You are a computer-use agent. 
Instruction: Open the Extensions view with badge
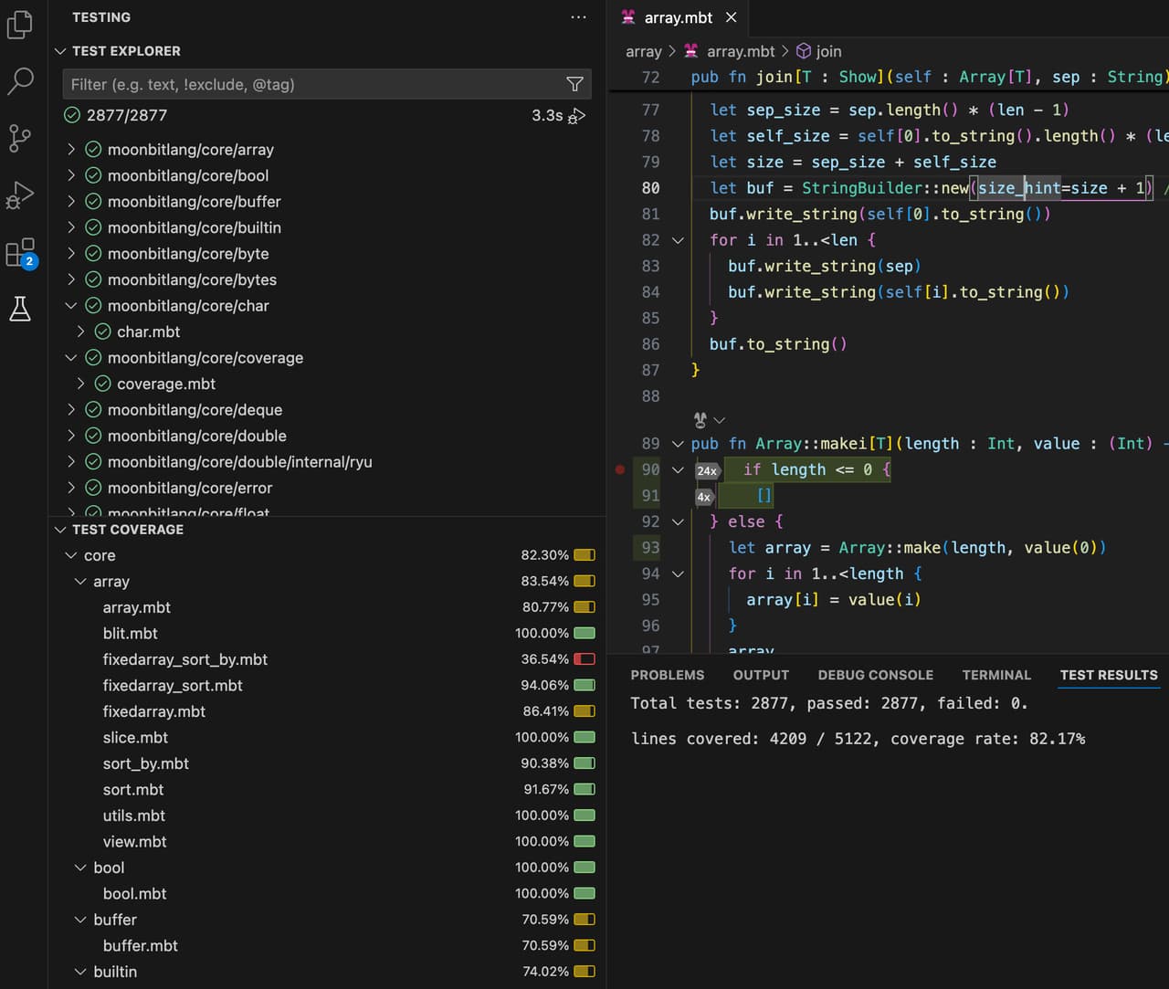click(20, 253)
